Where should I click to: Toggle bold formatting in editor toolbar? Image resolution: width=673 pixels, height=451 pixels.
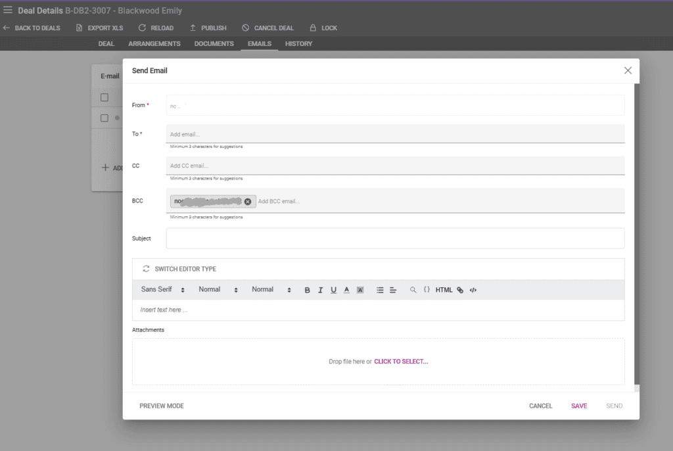click(x=307, y=290)
